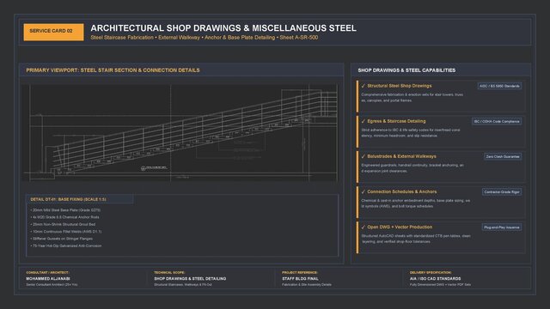Click description about structured AutoCAD sheets
Viewport: 550px width, 309px height.
click(416, 239)
